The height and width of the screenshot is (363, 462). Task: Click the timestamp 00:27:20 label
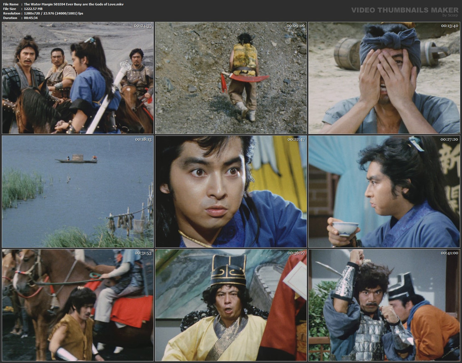[449, 140]
